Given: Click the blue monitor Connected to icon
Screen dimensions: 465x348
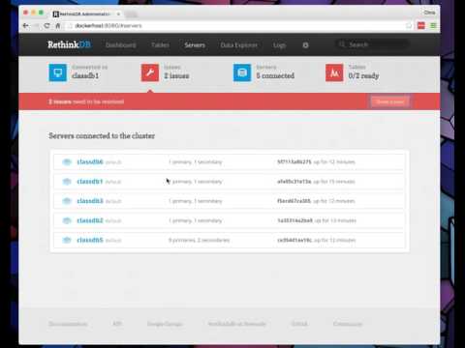Looking at the screenshot, I should point(58,72).
